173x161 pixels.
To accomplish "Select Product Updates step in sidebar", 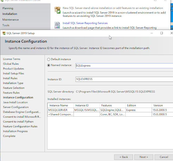I will pos(14,69).
